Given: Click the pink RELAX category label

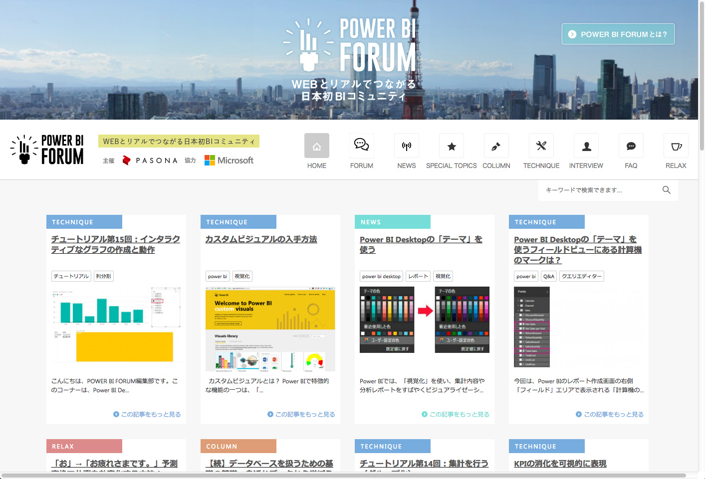Looking at the screenshot, I should click(84, 446).
